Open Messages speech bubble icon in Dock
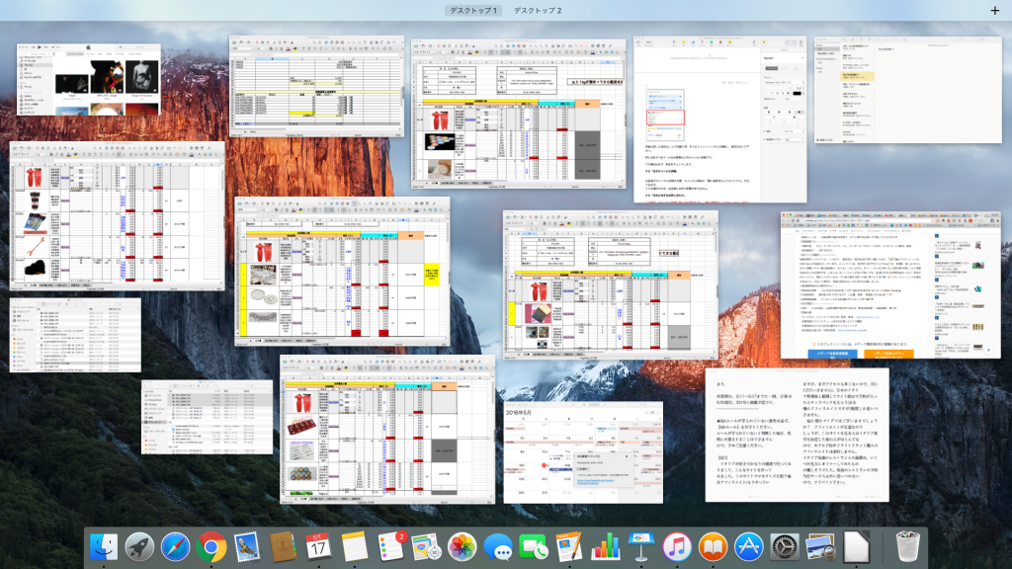Image resolution: width=1012 pixels, height=569 pixels. [498, 547]
